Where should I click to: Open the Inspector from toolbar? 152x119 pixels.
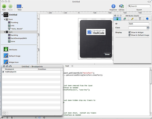point(113,6)
